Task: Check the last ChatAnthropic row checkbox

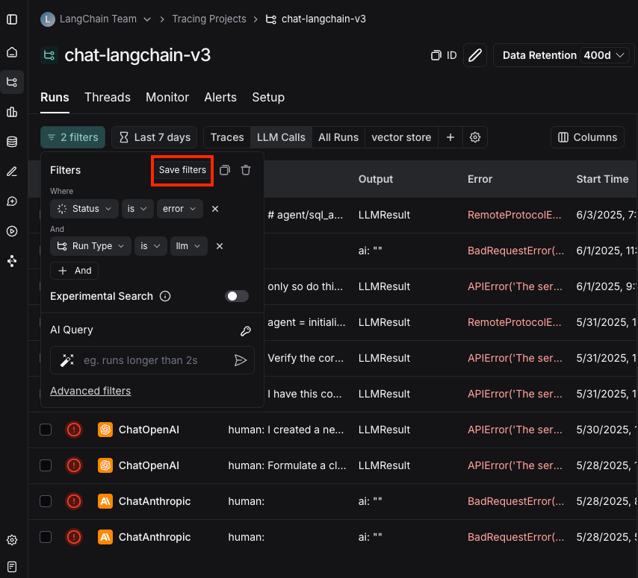Action: coord(46,537)
